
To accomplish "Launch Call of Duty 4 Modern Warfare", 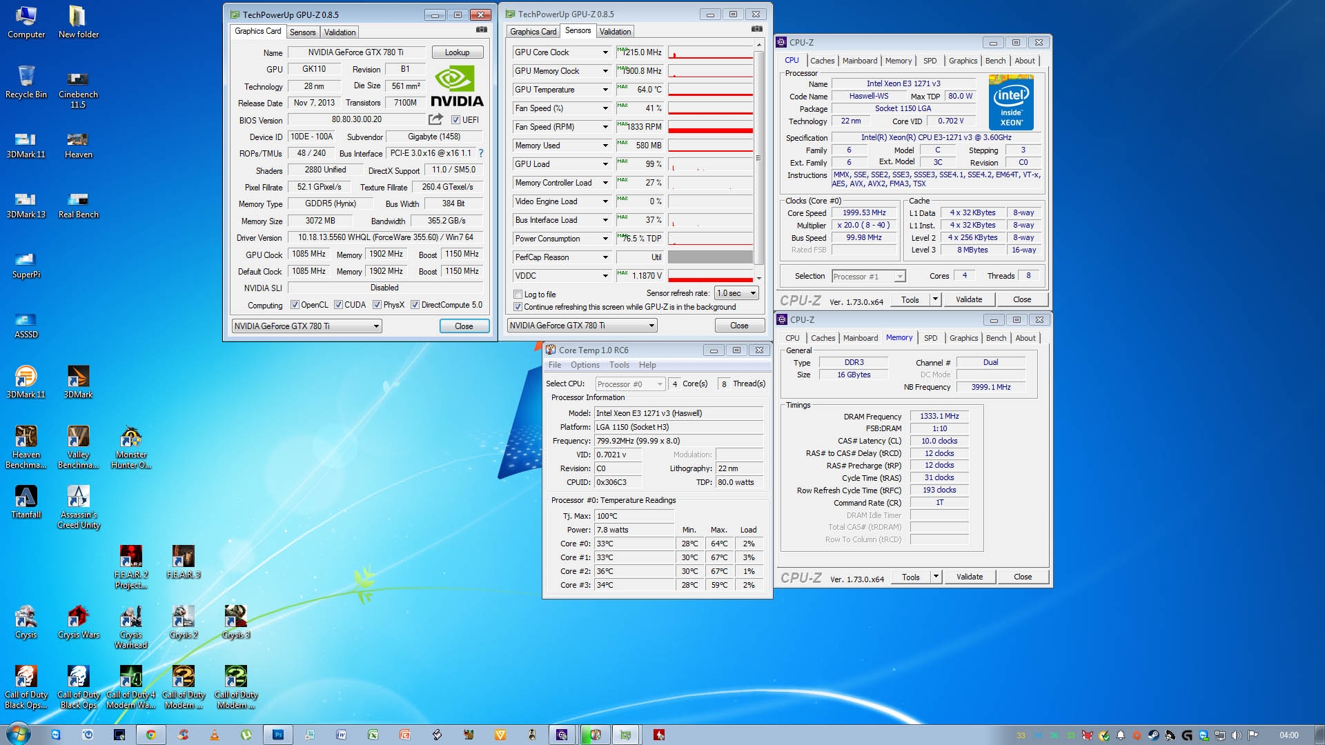I will pyautogui.click(x=130, y=686).
